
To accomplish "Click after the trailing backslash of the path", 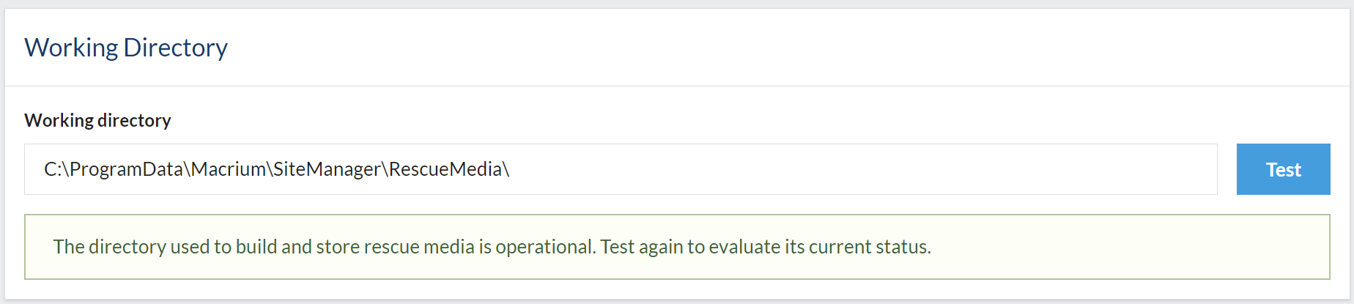I will (x=511, y=169).
